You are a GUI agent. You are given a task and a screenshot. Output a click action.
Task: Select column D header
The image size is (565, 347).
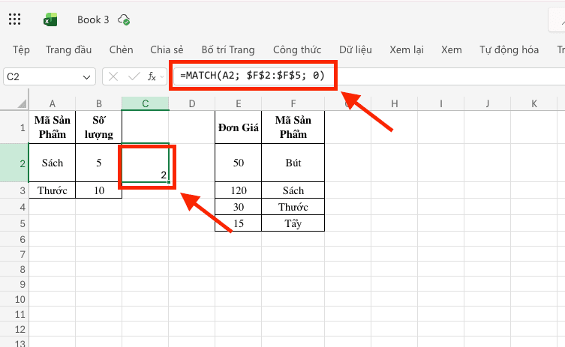click(x=191, y=103)
